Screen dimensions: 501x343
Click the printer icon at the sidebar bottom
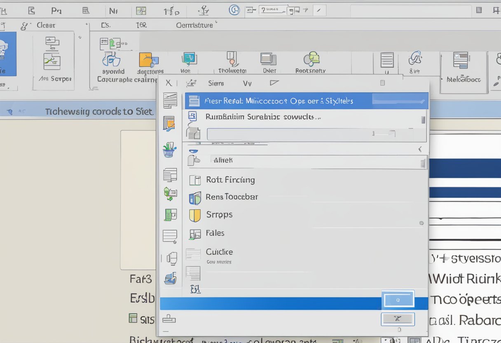170,320
